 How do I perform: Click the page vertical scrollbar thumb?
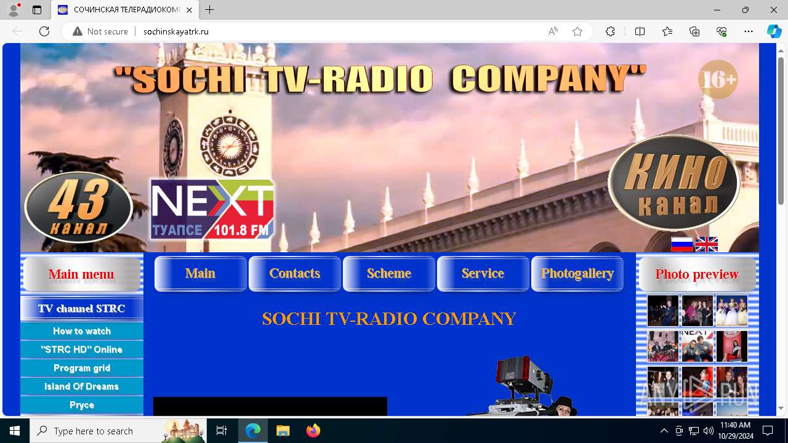[781, 130]
